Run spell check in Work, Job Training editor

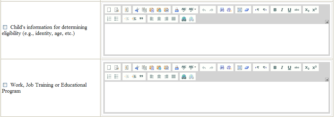coord(184,67)
